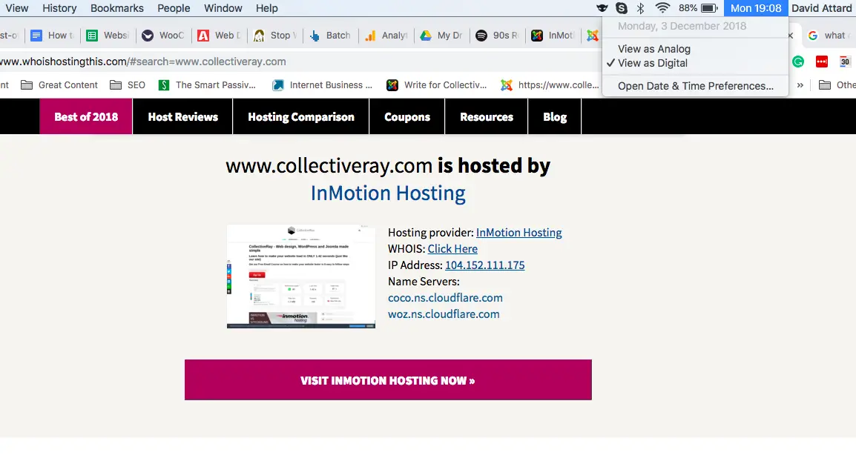Open the 'Internet Business ...' bookmark
This screenshot has height=461, width=856.
point(323,85)
